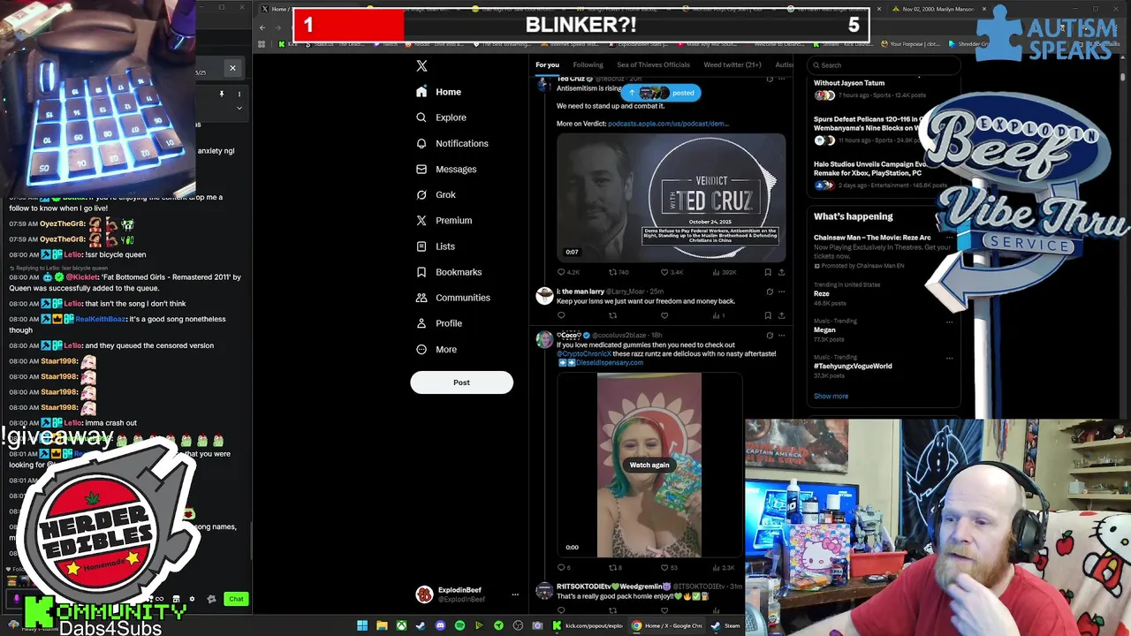View analytics of Ted Cruz post (392K)
The height and width of the screenshot is (636, 1131).
[724, 272]
